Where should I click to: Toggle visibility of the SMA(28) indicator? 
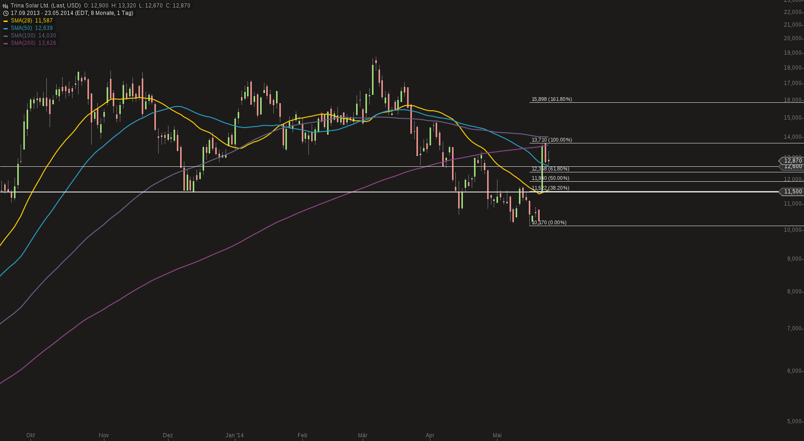coord(21,21)
